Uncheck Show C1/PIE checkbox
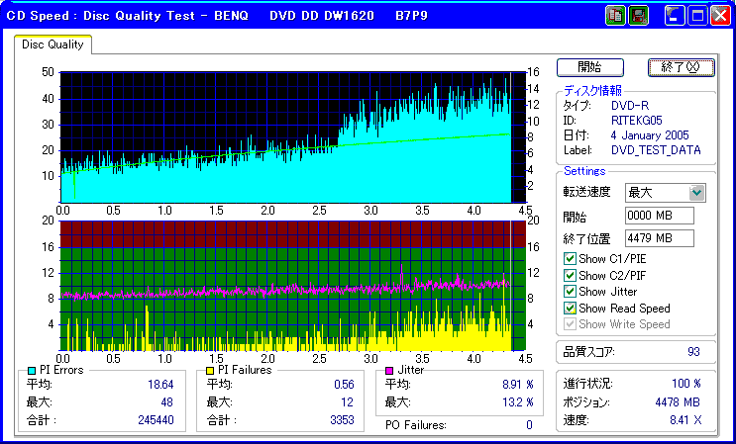 [x=570, y=258]
